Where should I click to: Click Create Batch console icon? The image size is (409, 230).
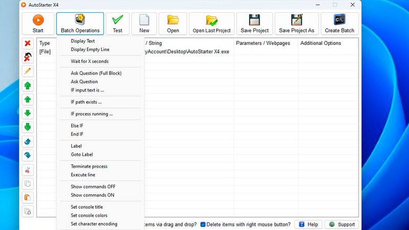339,19
